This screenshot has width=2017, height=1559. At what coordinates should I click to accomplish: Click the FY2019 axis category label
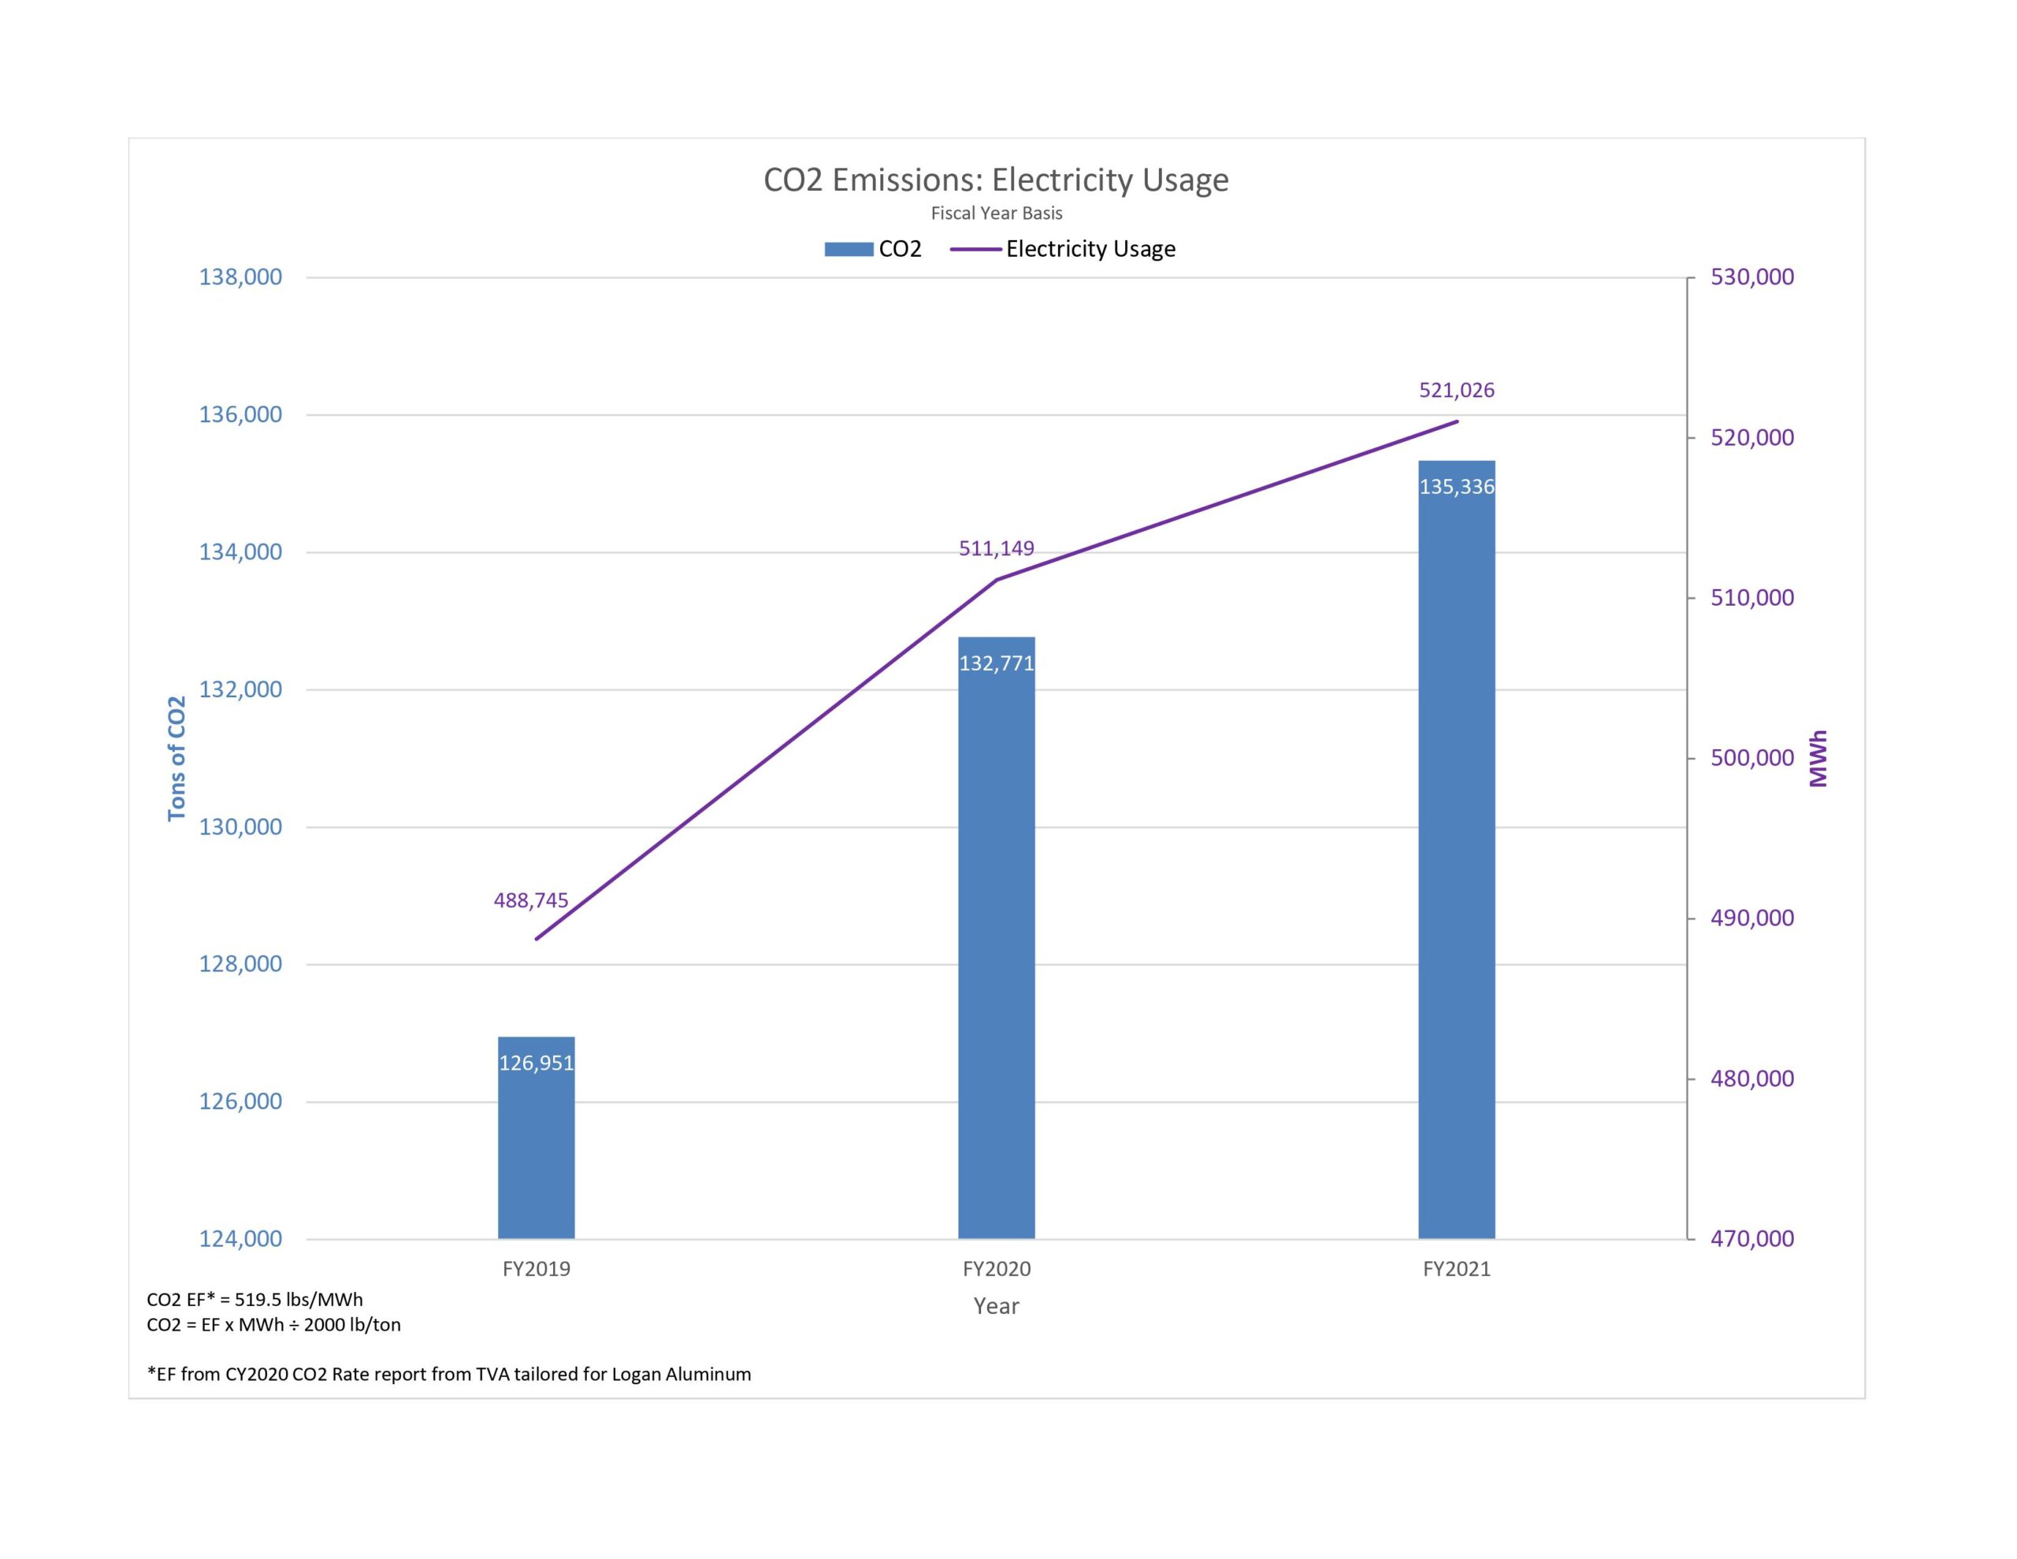[x=537, y=1269]
